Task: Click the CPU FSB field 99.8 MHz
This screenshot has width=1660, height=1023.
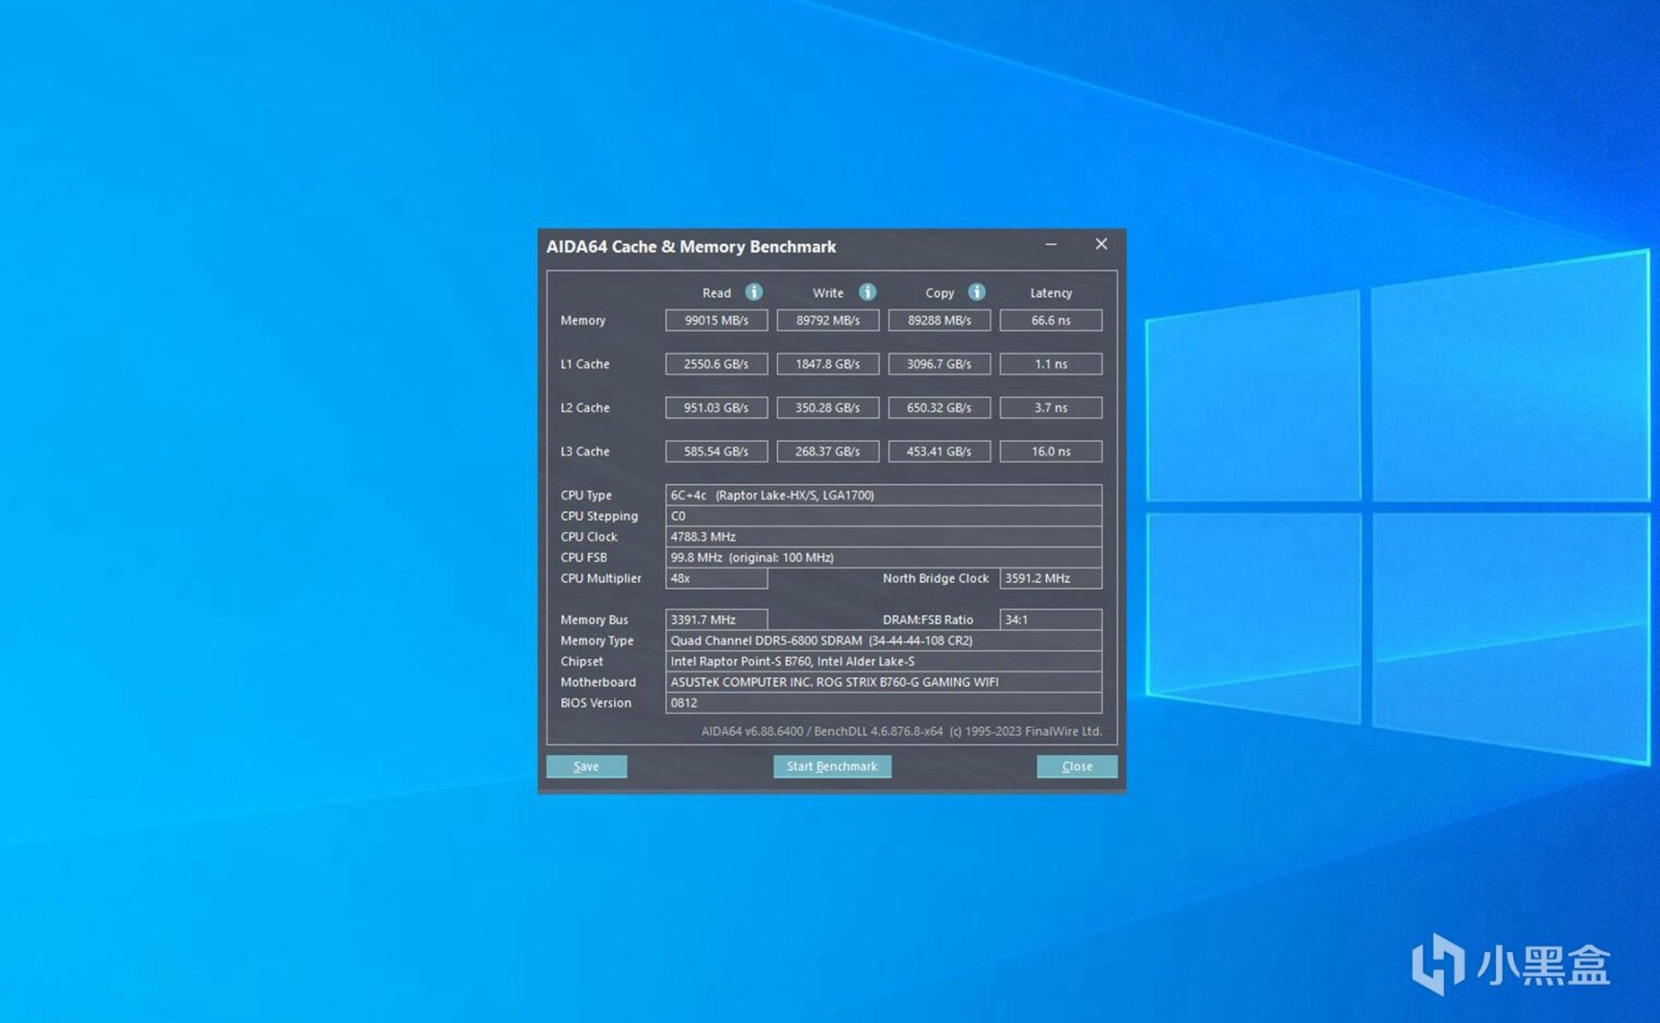Action: click(x=884, y=558)
